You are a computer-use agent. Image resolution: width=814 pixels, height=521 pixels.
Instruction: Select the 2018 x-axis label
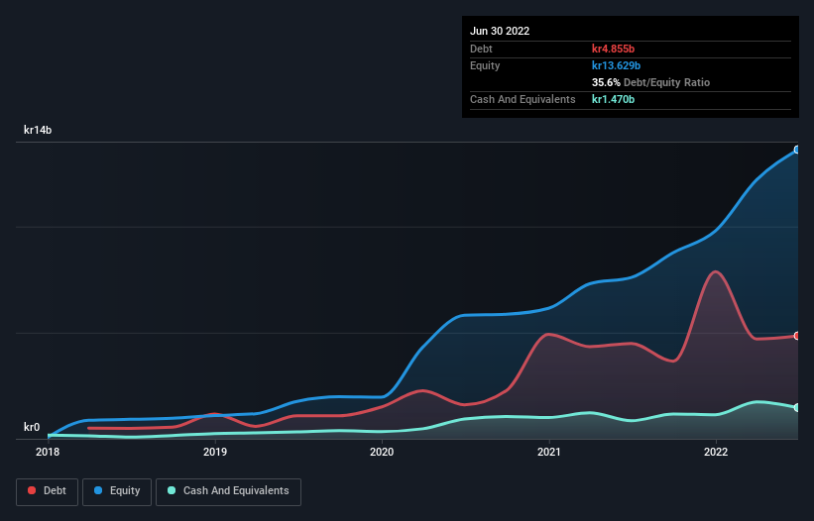(x=48, y=452)
